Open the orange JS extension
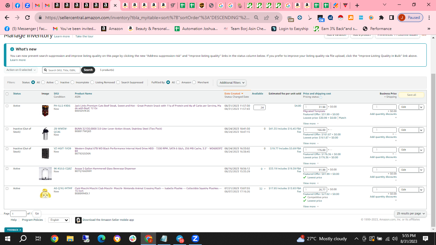The image size is (436, 245). (x=350, y=18)
